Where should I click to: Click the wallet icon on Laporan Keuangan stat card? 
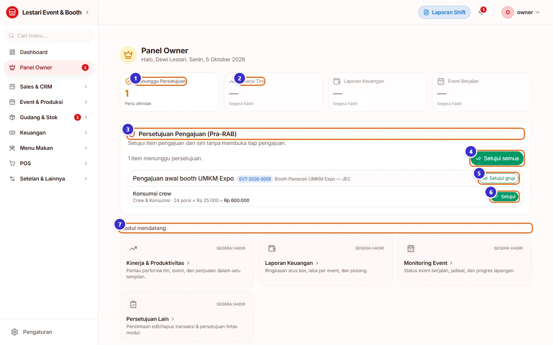pyautogui.click(x=337, y=81)
